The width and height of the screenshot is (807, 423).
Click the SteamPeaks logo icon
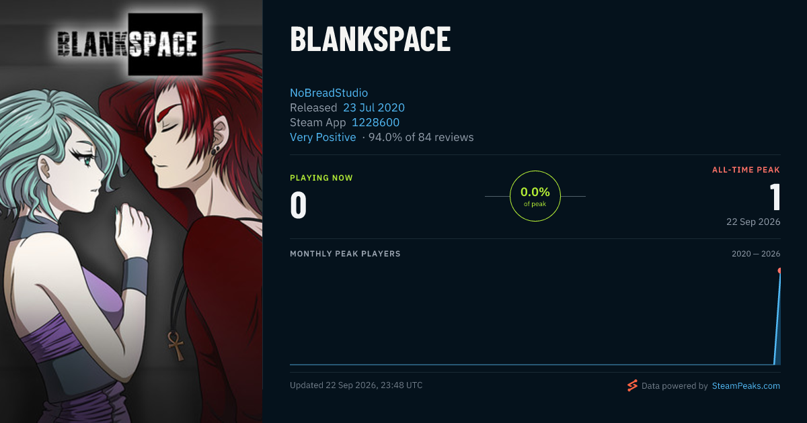[x=632, y=385]
